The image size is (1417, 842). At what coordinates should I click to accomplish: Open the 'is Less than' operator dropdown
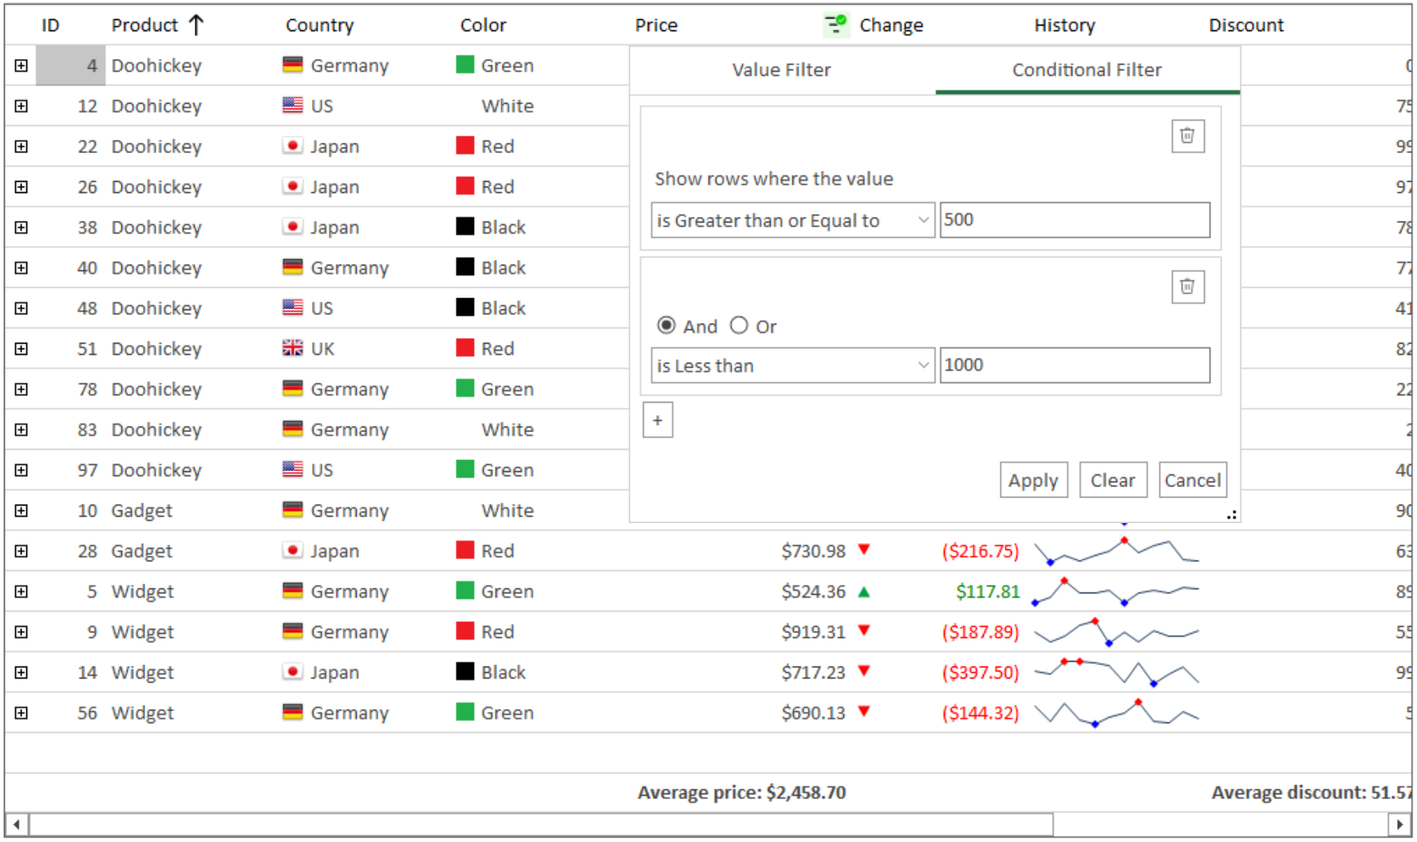pyautogui.click(x=792, y=365)
